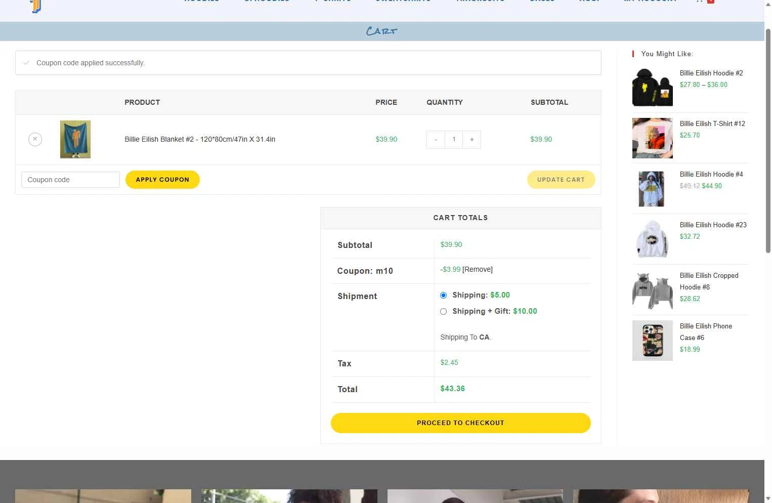The height and width of the screenshot is (503, 772).
Task: Increase blanket quantity with the plus button
Action: (472, 140)
